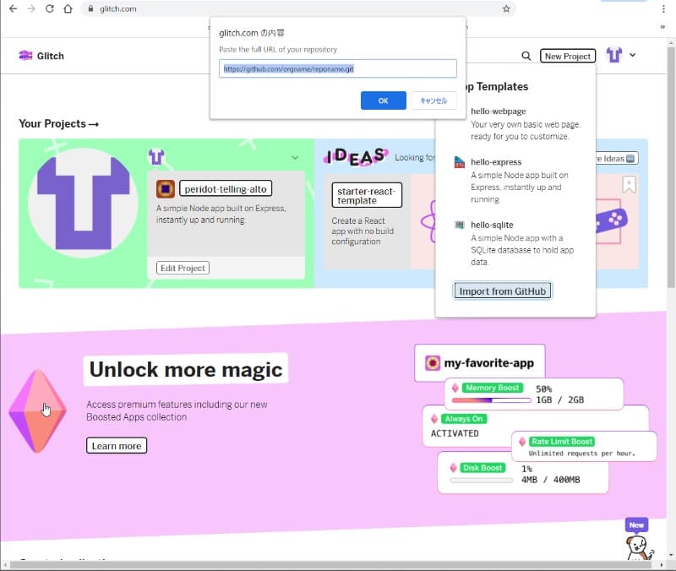676x571 pixels.
Task: Click the user avatar in header
Action: coord(614,55)
